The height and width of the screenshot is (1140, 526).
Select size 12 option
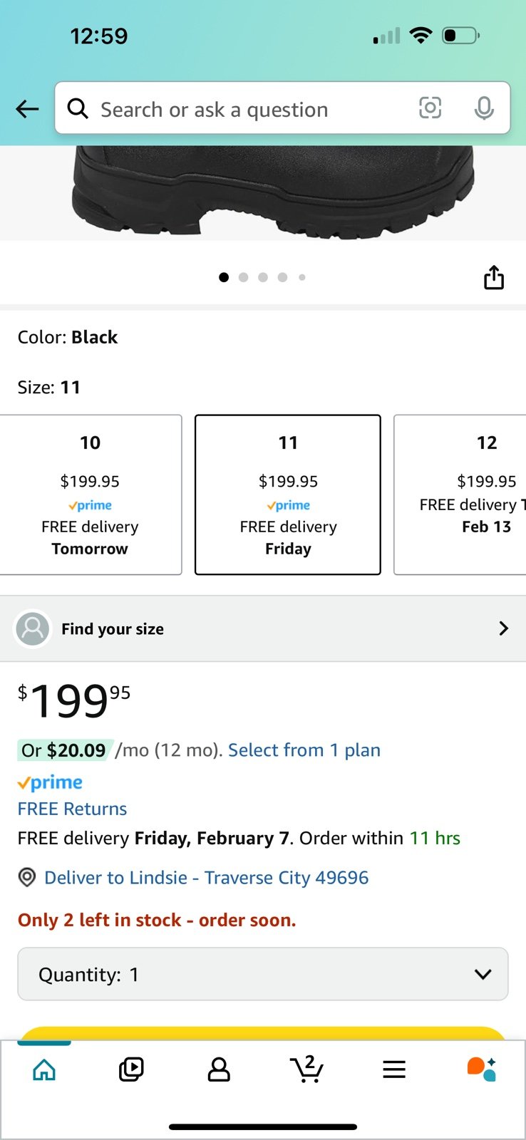(460, 494)
